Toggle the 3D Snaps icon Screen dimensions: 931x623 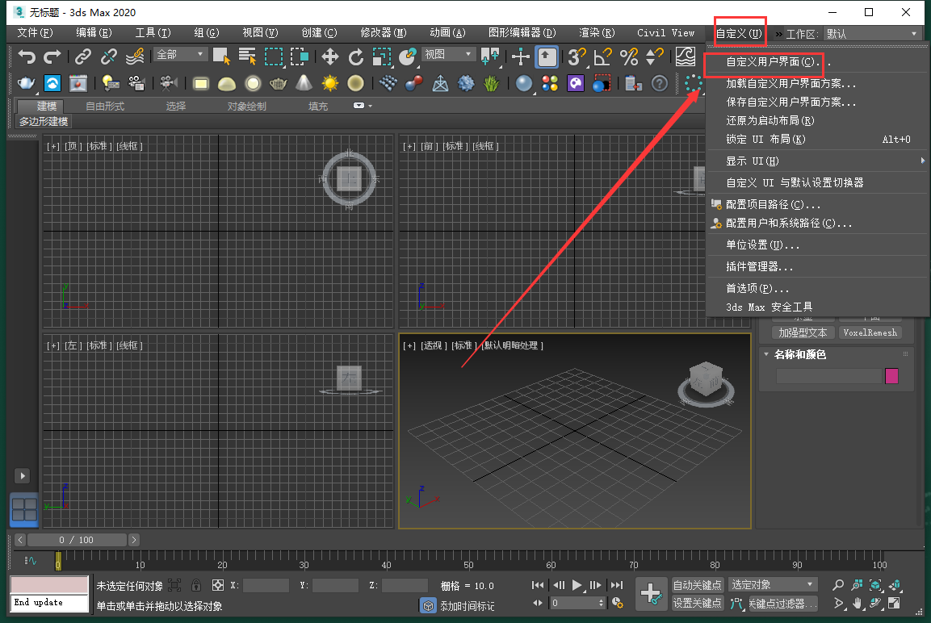[577, 57]
